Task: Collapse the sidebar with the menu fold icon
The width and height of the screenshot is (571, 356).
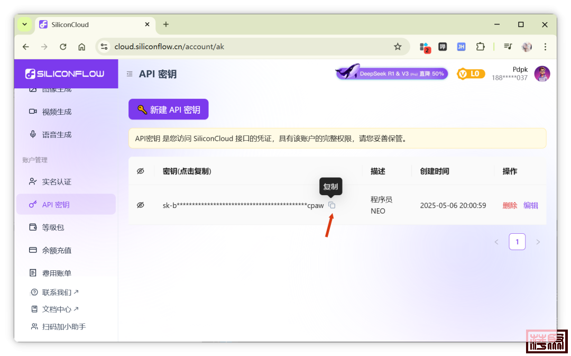Action: coord(130,74)
